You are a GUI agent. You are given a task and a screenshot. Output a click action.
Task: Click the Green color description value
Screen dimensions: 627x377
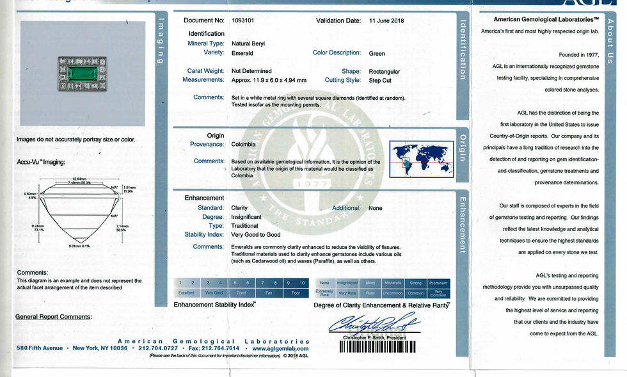point(377,54)
